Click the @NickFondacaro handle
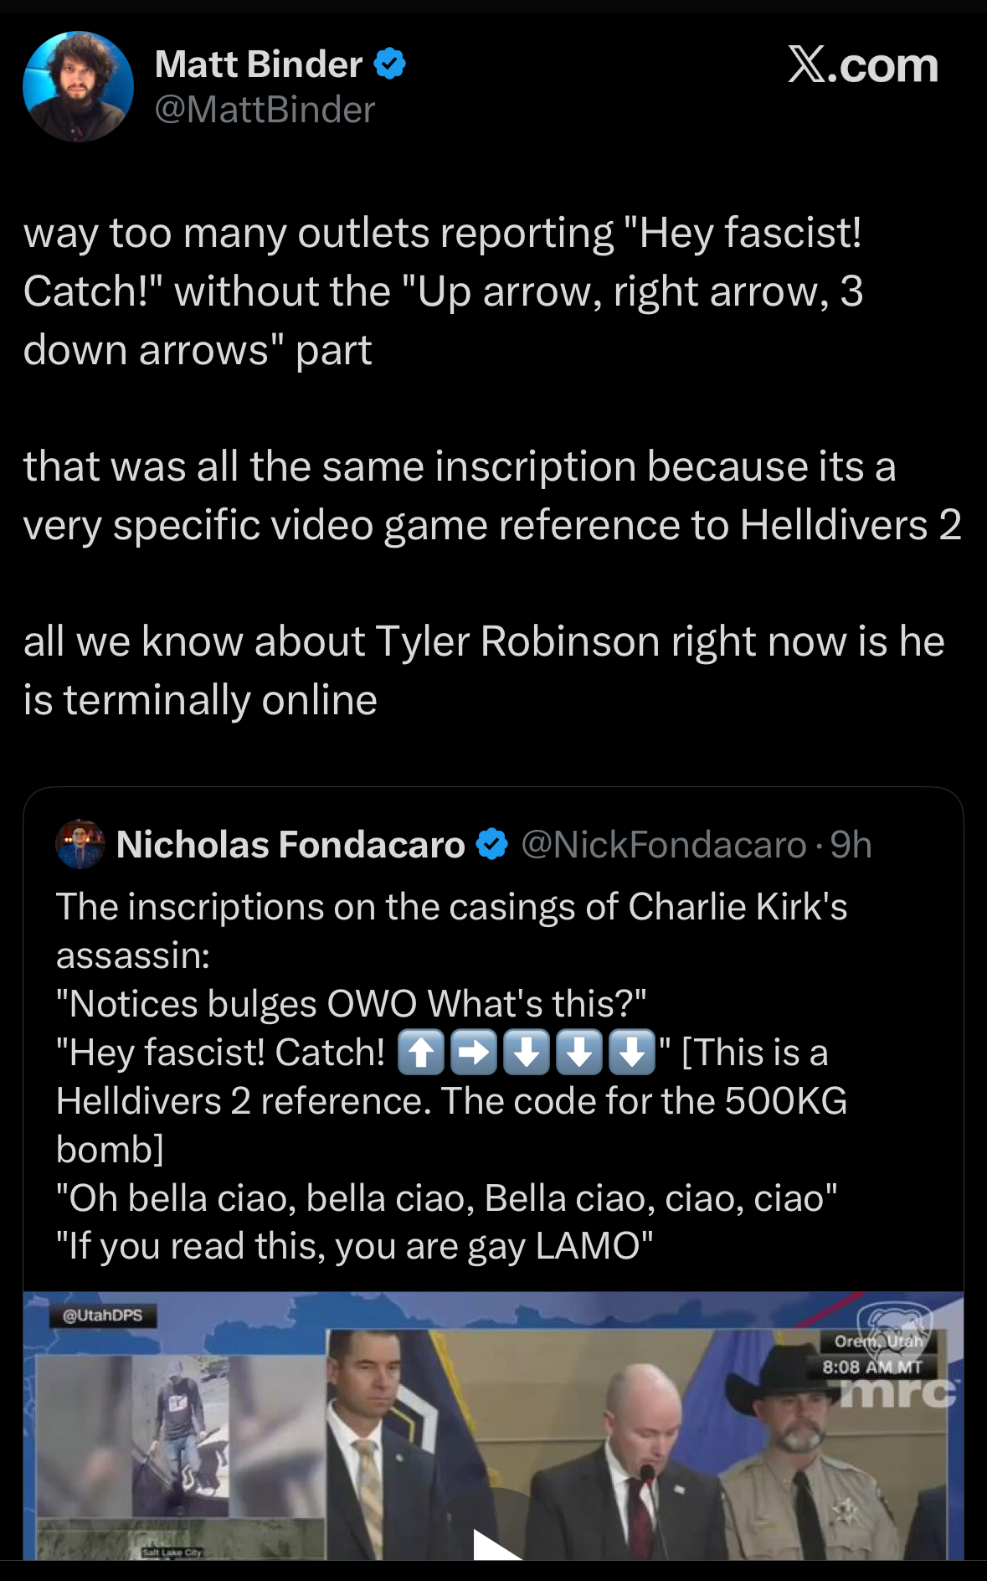 663,844
